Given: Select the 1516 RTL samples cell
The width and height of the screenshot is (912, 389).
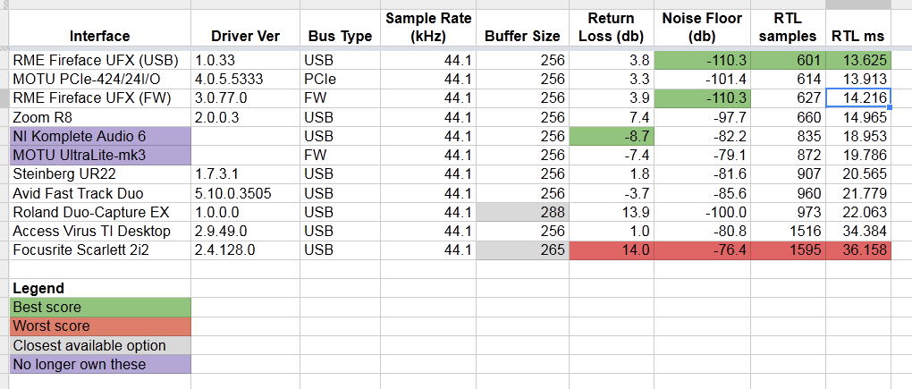Looking at the screenshot, I should pyautogui.click(x=788, y=232).
